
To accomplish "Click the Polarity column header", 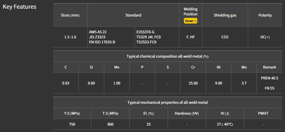I will (265, 15).
